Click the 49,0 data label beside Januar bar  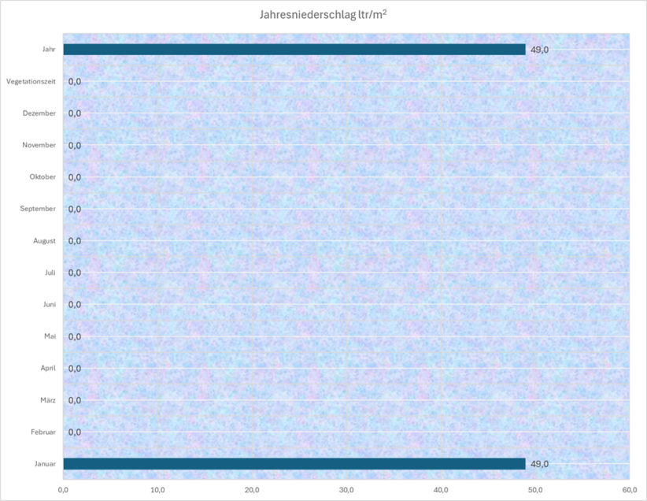538,464
